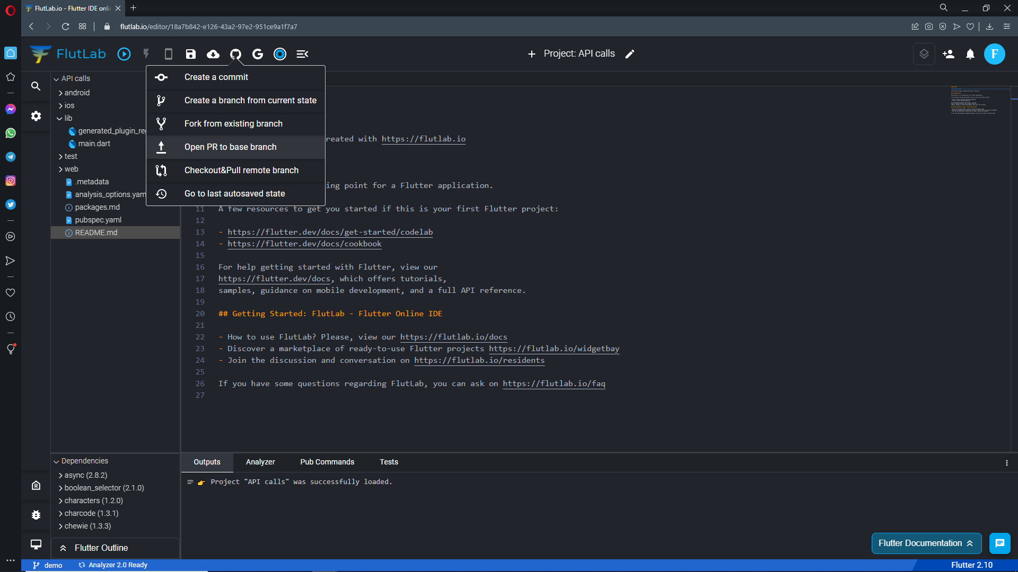Invite a collaborator with the add person icon

949,54
